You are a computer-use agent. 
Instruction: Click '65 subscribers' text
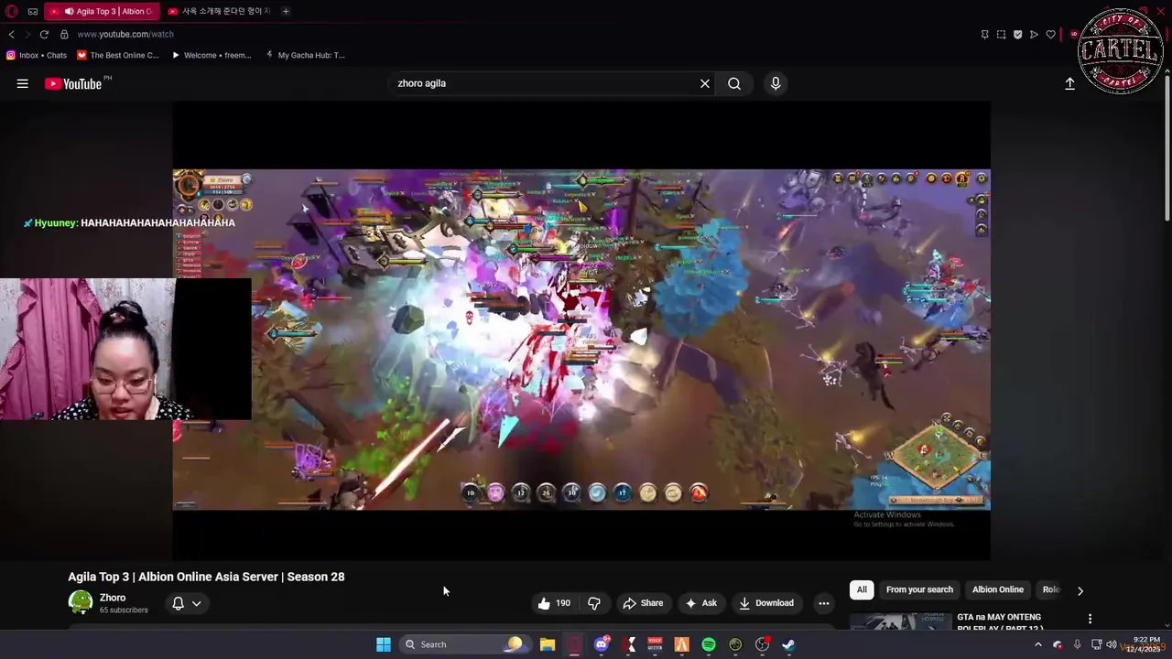point(124,610)
